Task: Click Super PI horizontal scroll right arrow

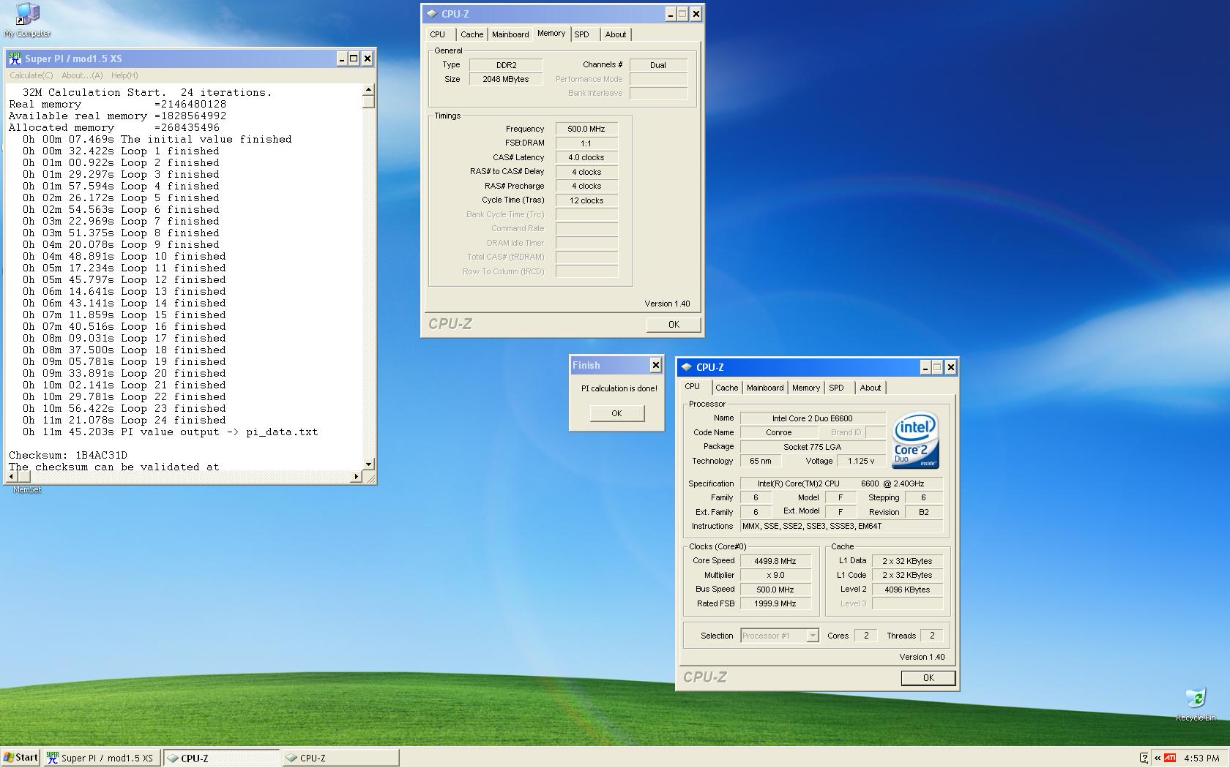Action: pyautogui.click(x=357, y=476)
